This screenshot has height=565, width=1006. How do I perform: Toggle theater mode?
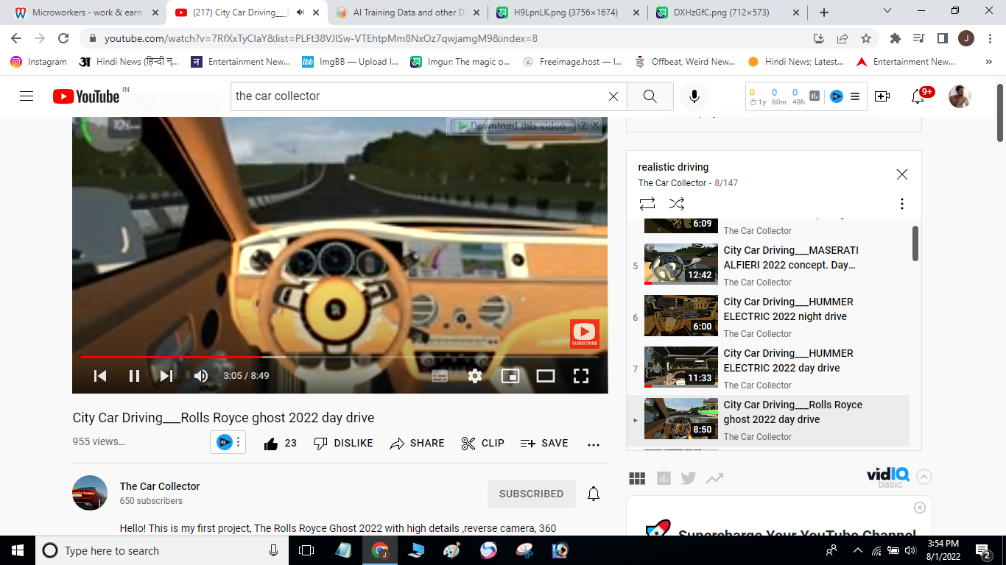[x=545, y=376]
